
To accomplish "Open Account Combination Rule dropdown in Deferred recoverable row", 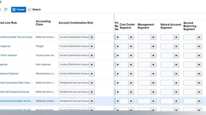I will pyautogui.click(x=92, y=37).
